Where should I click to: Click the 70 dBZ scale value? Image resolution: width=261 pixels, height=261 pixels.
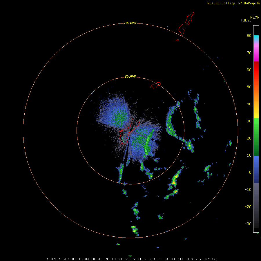[x=249, y=52]
